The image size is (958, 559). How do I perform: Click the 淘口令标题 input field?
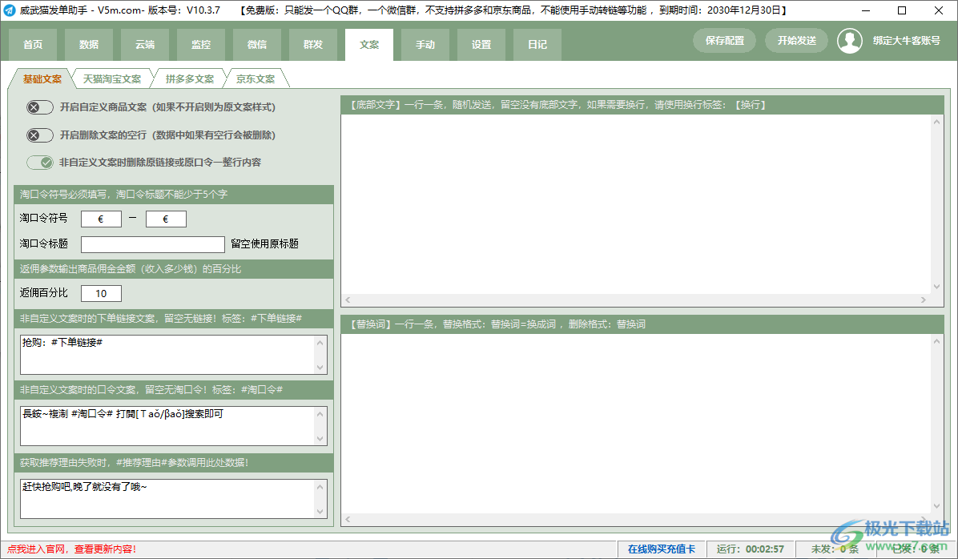[153, 244]
